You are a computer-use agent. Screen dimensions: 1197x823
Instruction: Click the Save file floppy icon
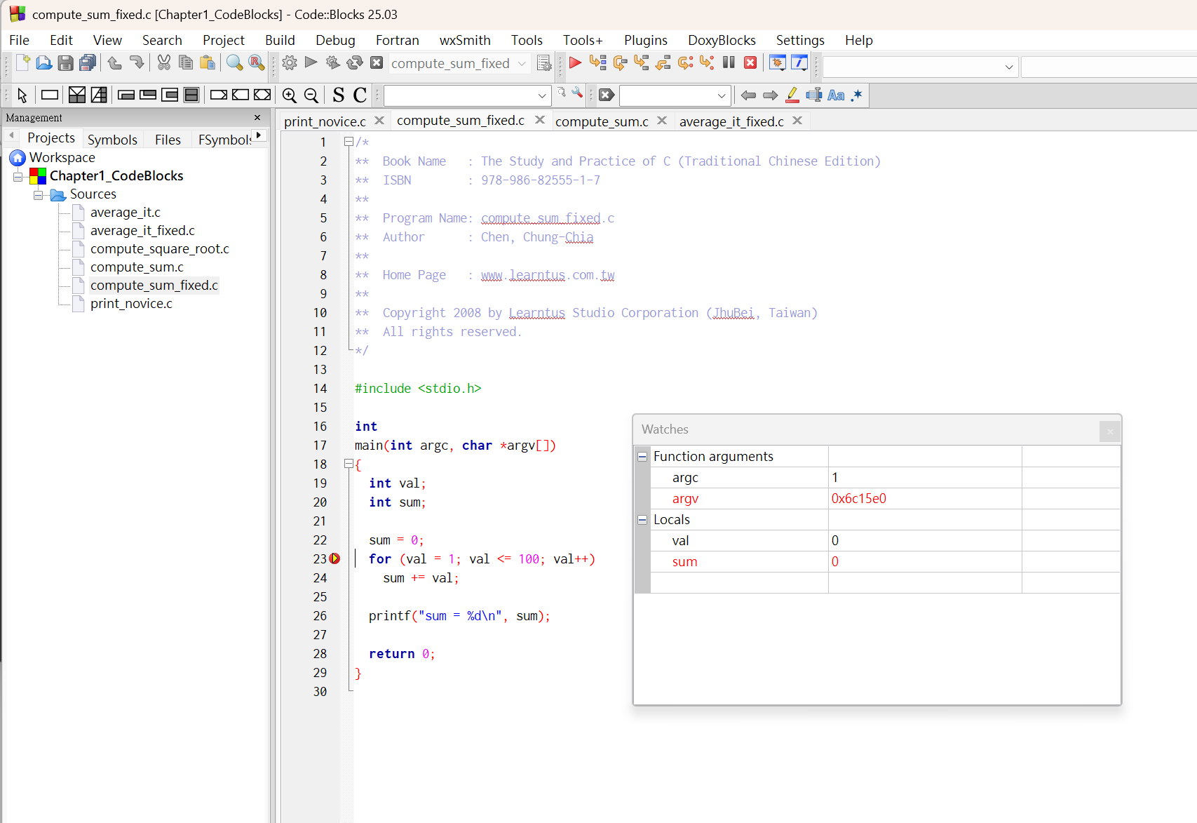(x=65, y=63)
